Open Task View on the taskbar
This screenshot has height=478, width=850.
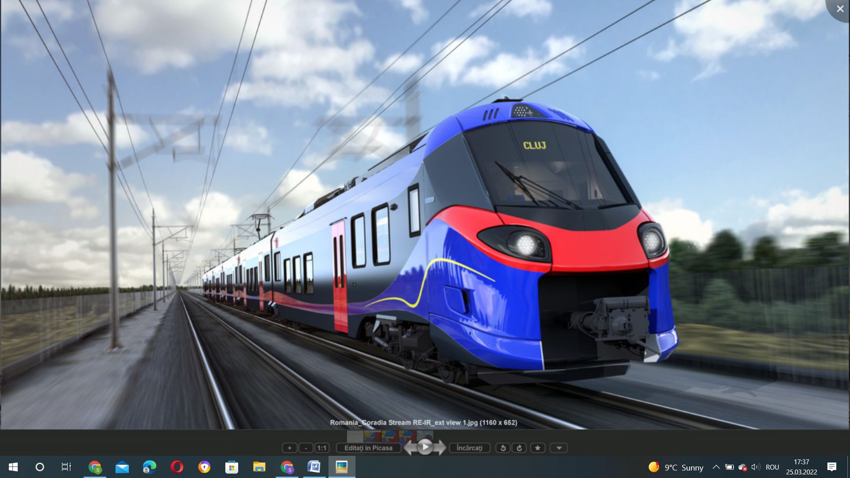(66, 467)
